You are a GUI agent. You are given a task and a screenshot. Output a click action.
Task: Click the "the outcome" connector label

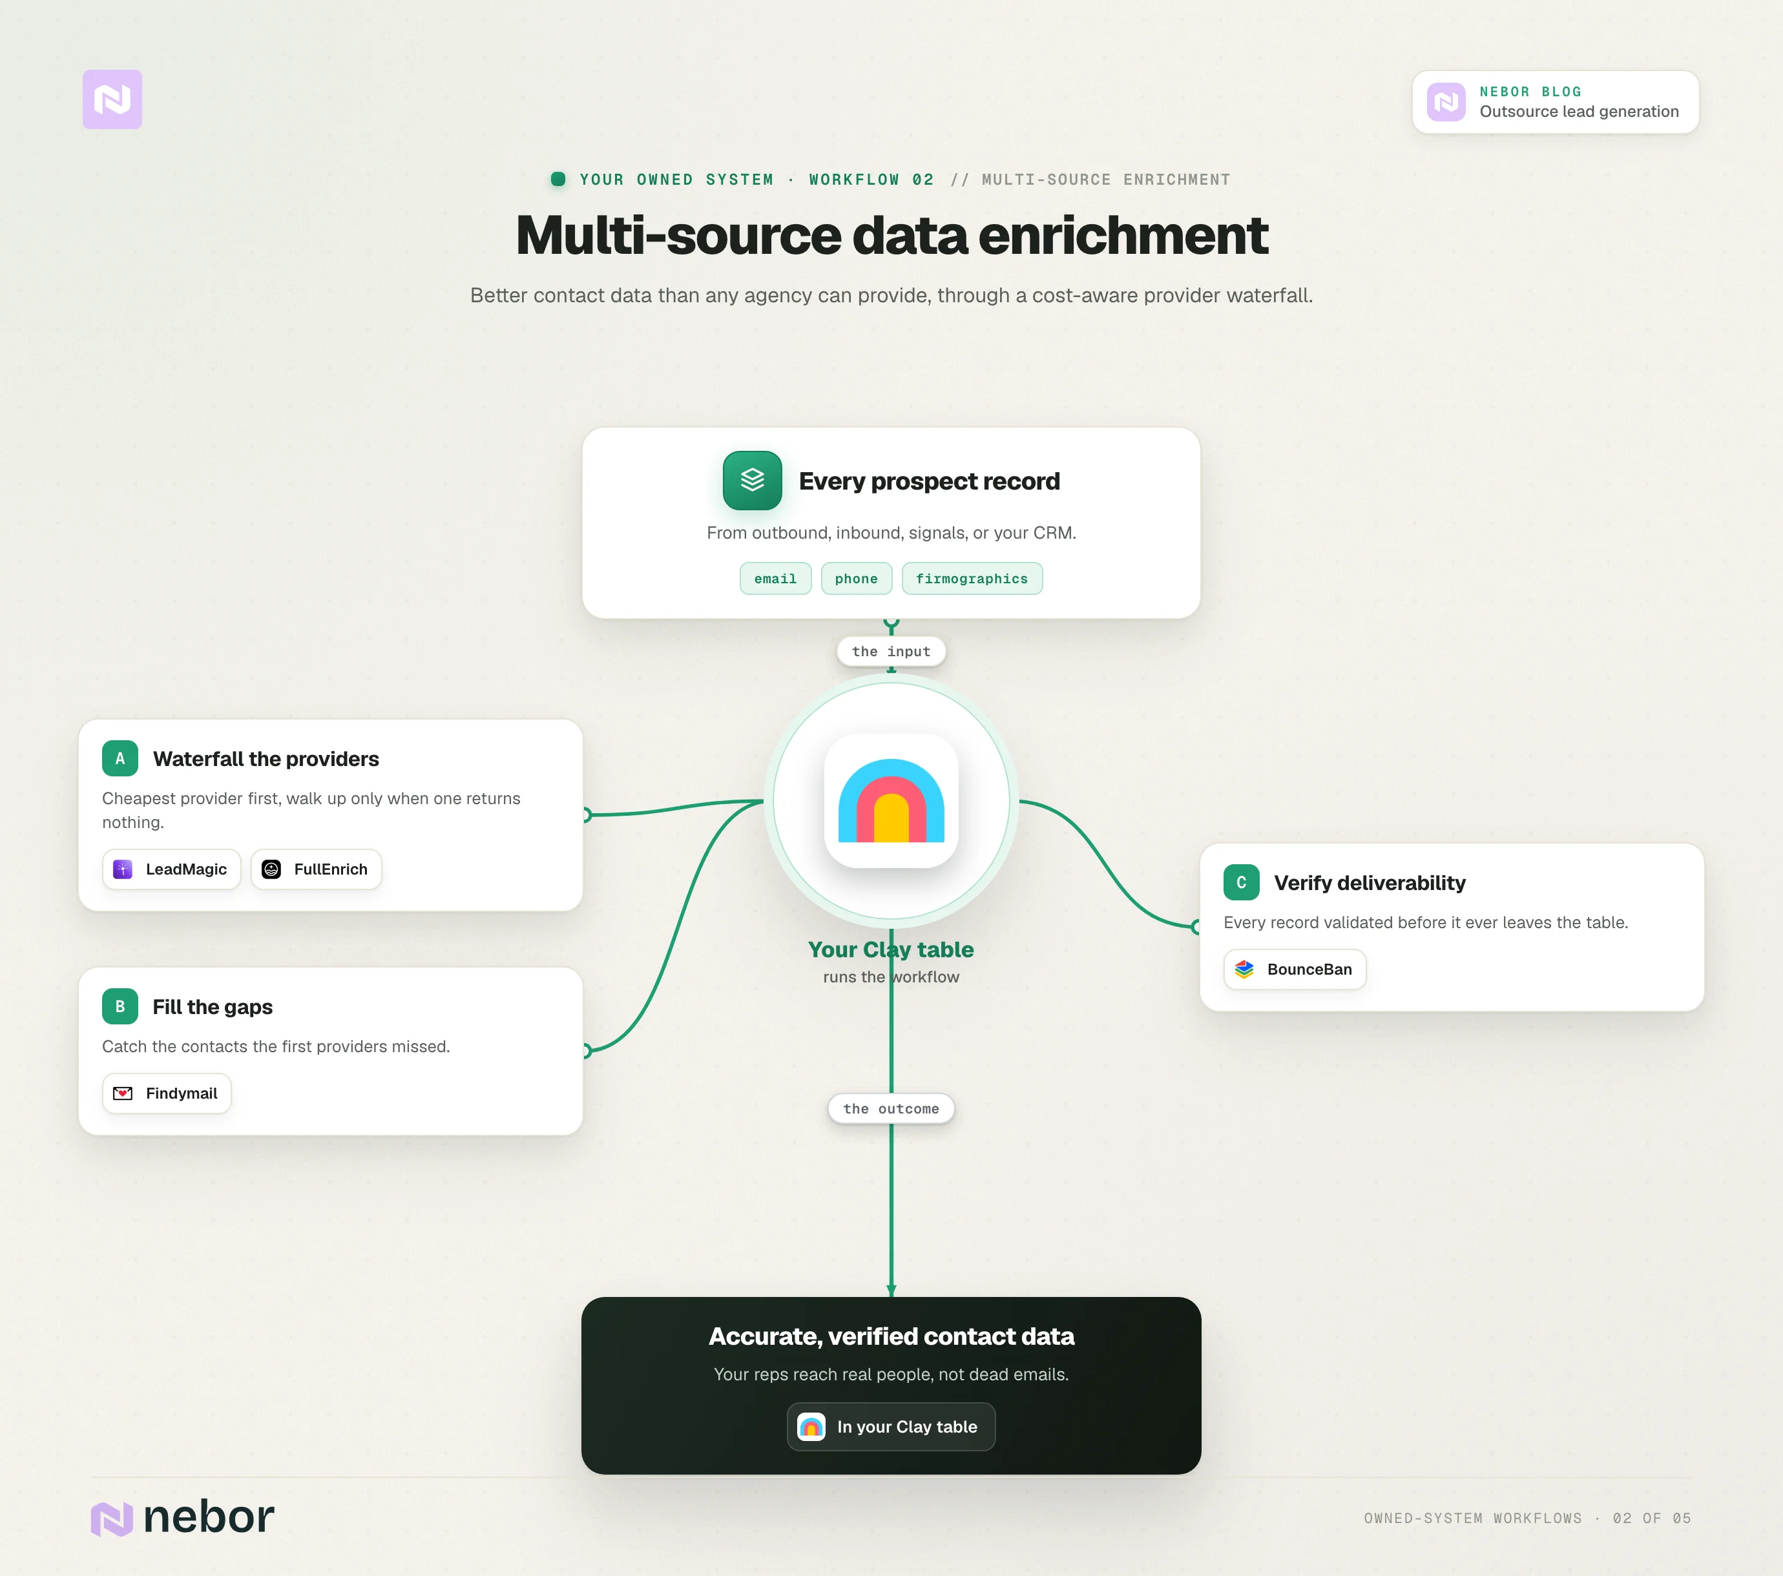[x=891, y=1108]
